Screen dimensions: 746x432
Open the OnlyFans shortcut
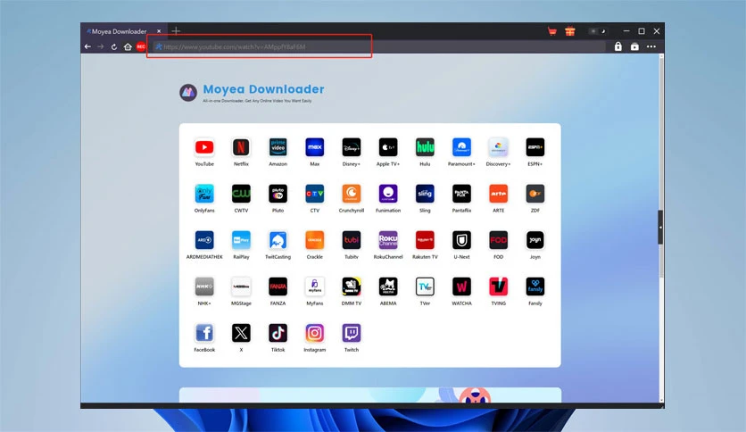(x=204, y=194)
